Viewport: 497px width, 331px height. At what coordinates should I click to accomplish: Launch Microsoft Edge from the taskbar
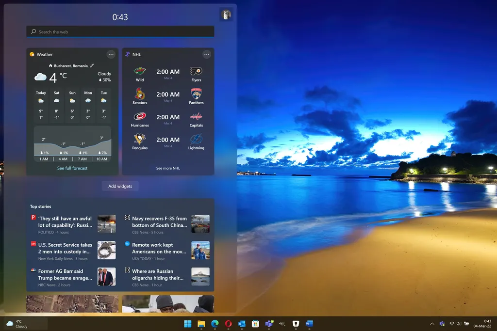click(x=215, y=323)
